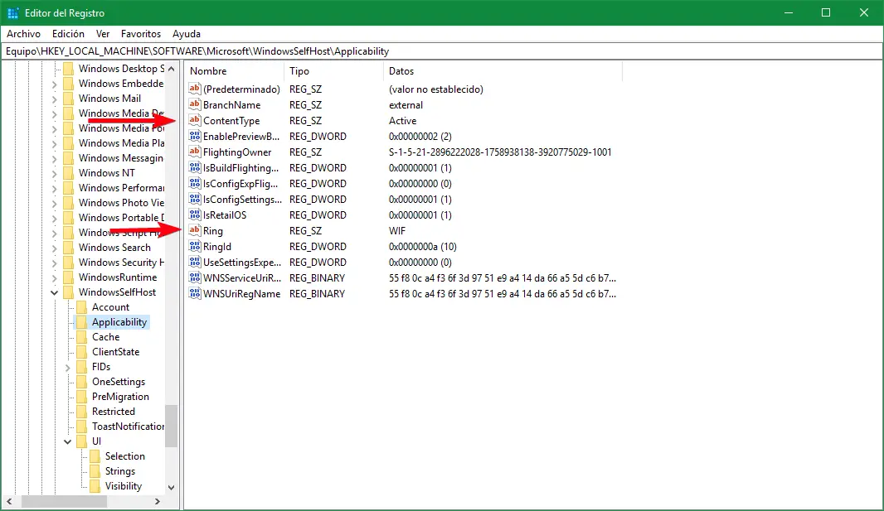Select the IsConfigExpFlig... DWORD icon

point(195,183)
